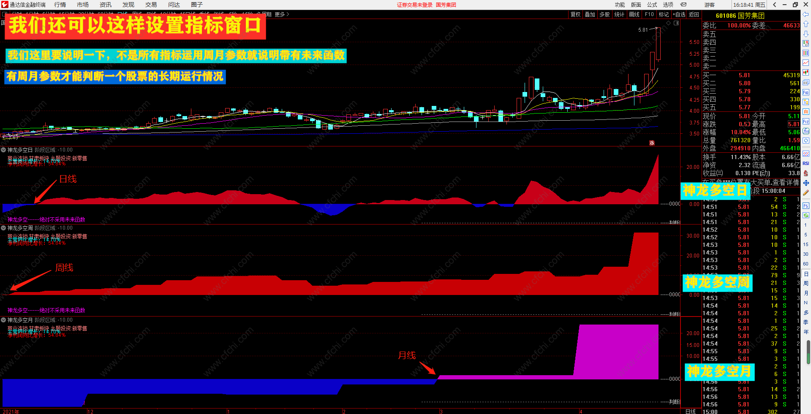811x414 pixels.
Task: Click the FS icon in right sidebar
Action: (806, 206)
